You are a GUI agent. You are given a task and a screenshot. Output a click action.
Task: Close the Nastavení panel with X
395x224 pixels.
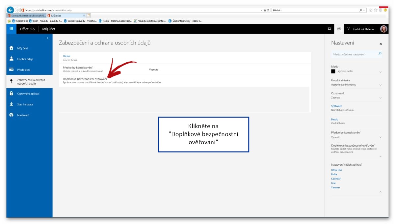381,44
